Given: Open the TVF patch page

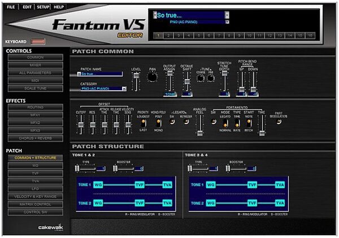Looking at the screenshot, I should point(36,174).
